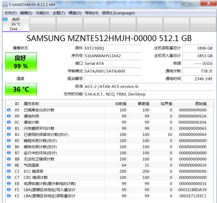Click the firmware field EXT2300Q
This screenshot has height=203, width=217.
(113, 48)
